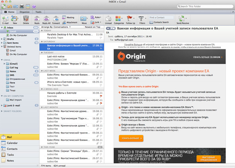This screenshot has width=235, height=168.
Task: Expand the Drafts folder
Action: tap(3, 39)
